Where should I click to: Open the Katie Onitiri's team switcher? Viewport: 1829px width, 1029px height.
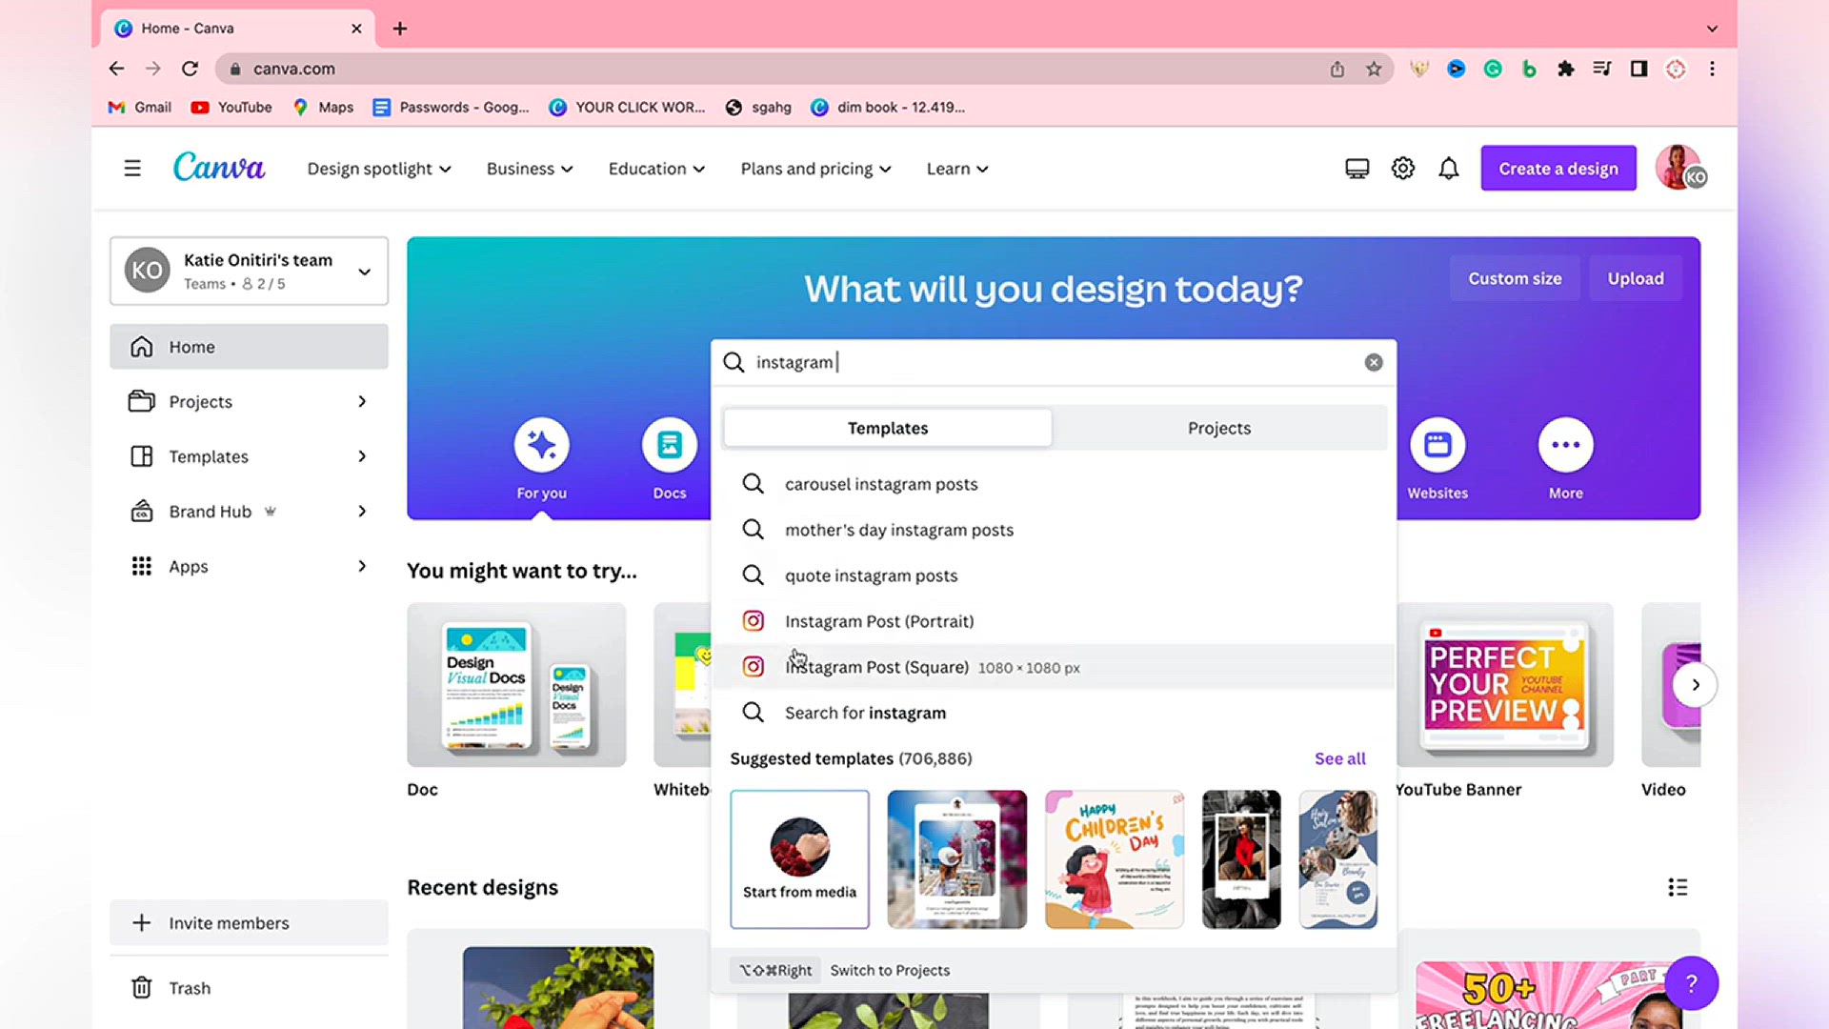(x=249, y=272)
